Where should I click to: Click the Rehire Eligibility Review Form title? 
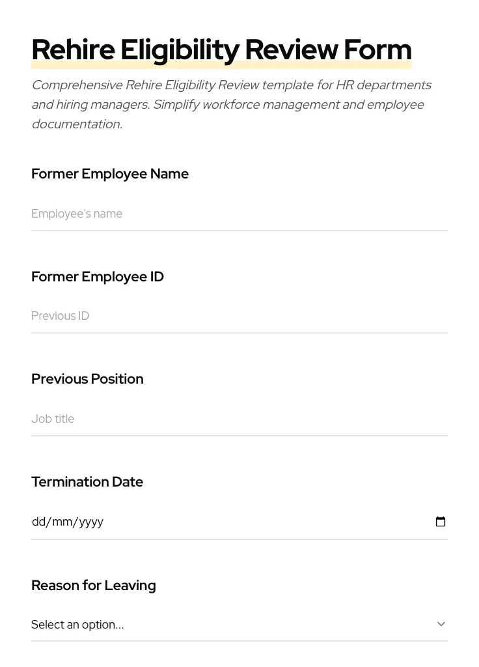[x=221, y=49]
